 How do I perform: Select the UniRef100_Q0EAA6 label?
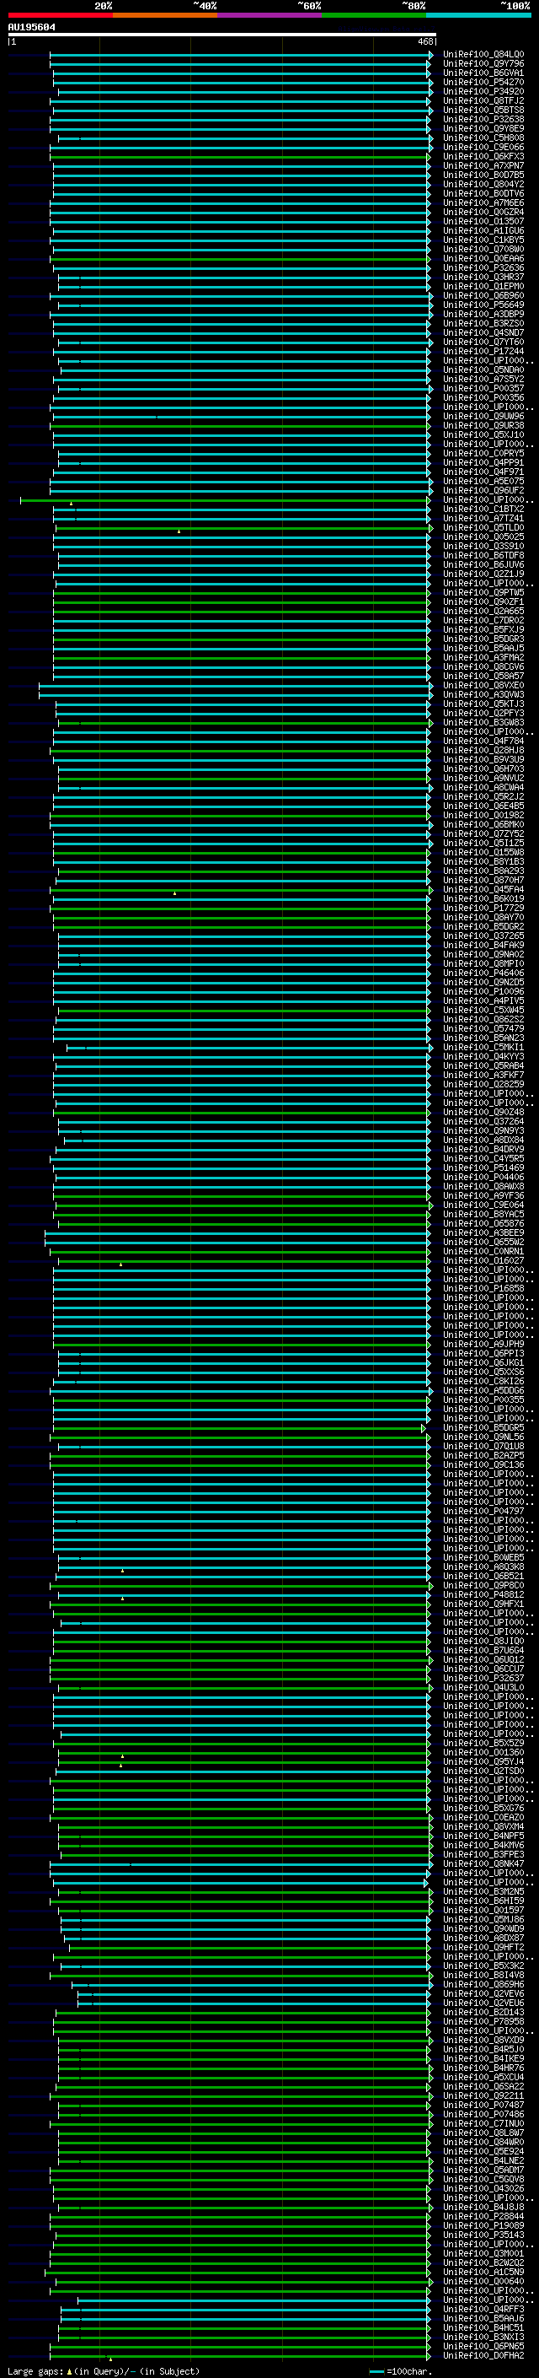click(x=483, y=258)
